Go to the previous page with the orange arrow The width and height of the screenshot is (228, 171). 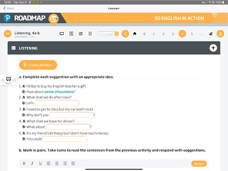[125, 34]
